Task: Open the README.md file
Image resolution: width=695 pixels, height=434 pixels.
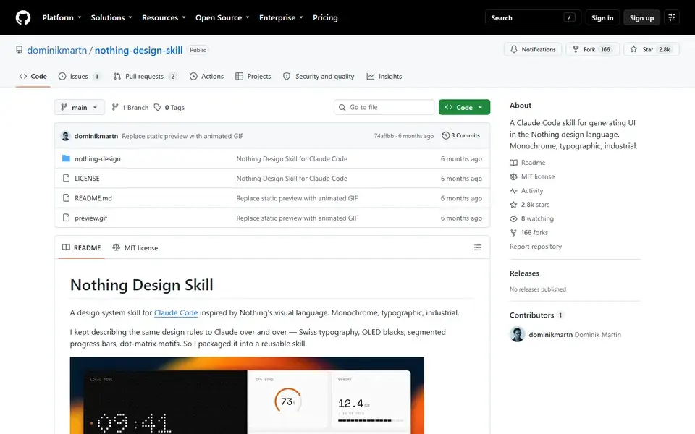Action: (x=93, y=198)
